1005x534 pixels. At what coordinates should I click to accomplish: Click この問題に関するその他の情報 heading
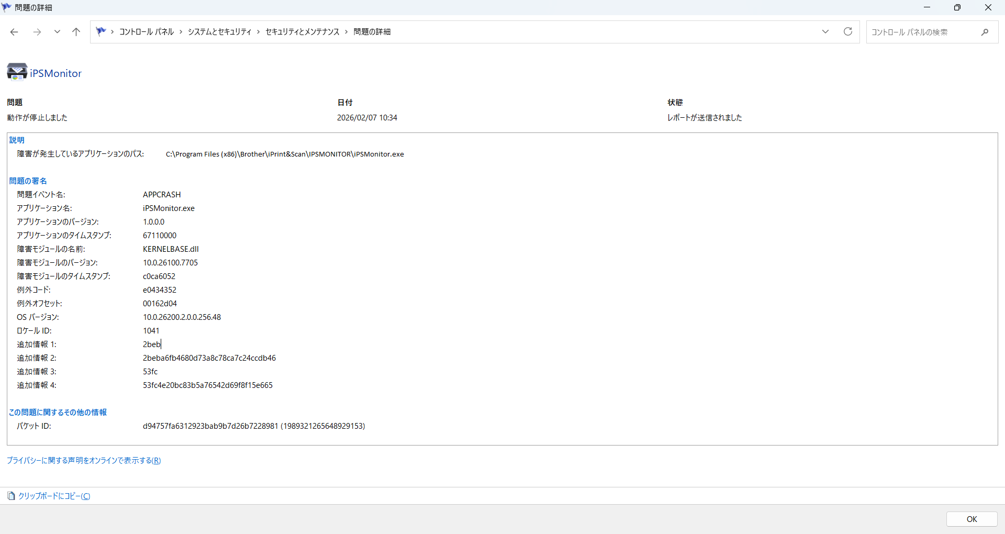coord(58,413)
